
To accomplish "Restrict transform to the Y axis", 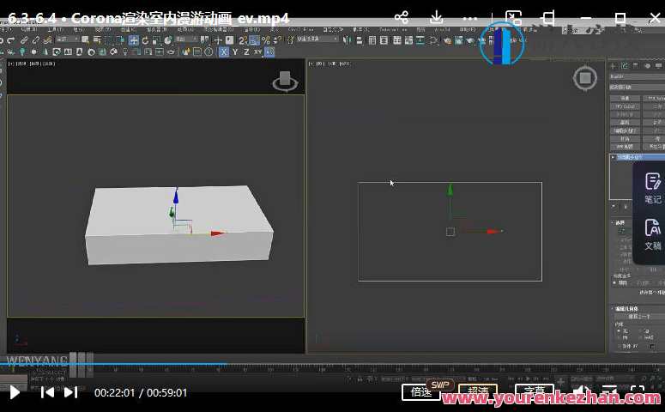I will 235,52.
